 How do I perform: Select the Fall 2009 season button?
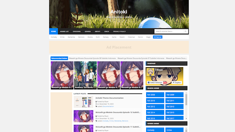pos(174,95)
